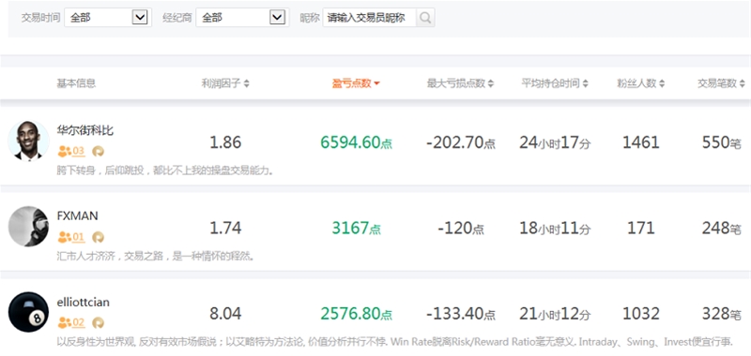Image resolution: width=751 pixels, height=356 pixels.
Task: Click elliottcian's followers 02 icon
Action: click(x=71, y=322)
